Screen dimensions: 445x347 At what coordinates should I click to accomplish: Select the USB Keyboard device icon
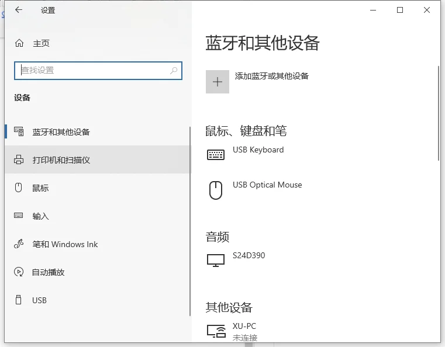coord(216,155)
